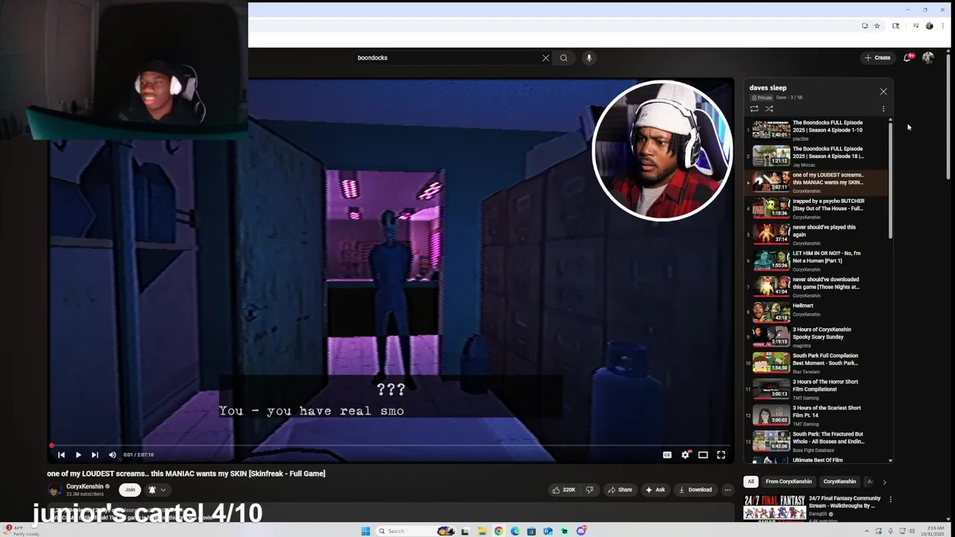Select Those Nights at game video
955x537 pixels.
(x=815, y=286)
